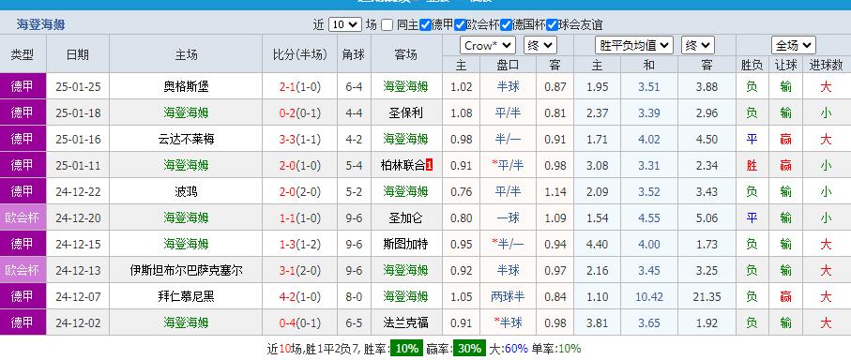The width and height of the screenshot is (851, 360).
Task: Click the handicap 一球 cell
Action: coord(508,217)
